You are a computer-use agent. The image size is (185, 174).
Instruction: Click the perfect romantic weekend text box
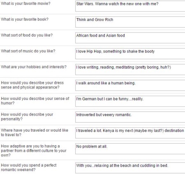[x=130, y=168]
